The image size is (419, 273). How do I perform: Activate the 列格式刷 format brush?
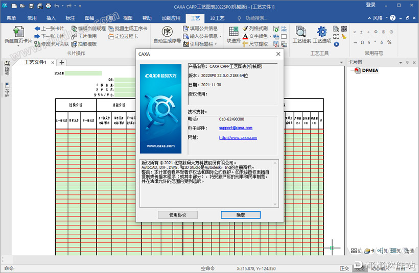255,28
